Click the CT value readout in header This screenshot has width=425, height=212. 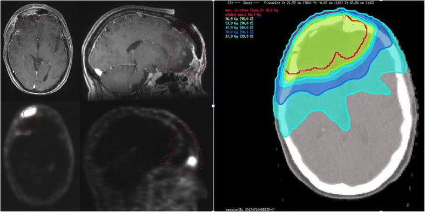(x=234, y=3)
